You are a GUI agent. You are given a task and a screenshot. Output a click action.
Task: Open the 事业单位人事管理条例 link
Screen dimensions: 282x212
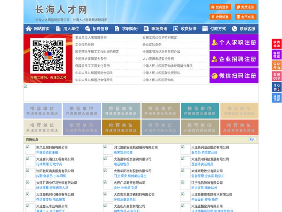click(91, 38)
